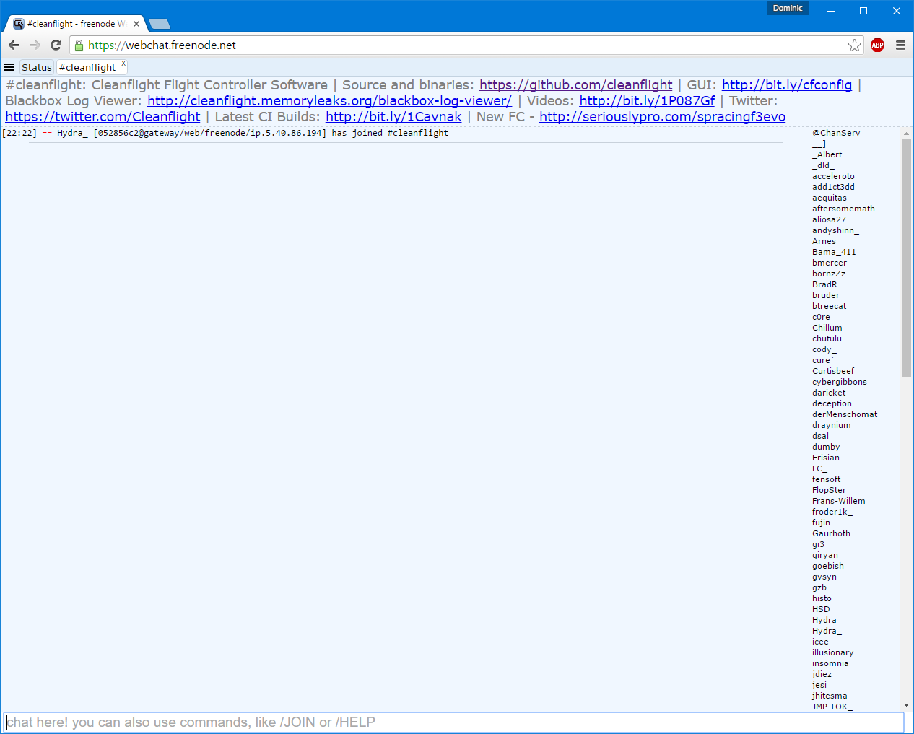Select user derMenschomat in the nick list
The width and height of the screenshot is (914, 734).
845,414
